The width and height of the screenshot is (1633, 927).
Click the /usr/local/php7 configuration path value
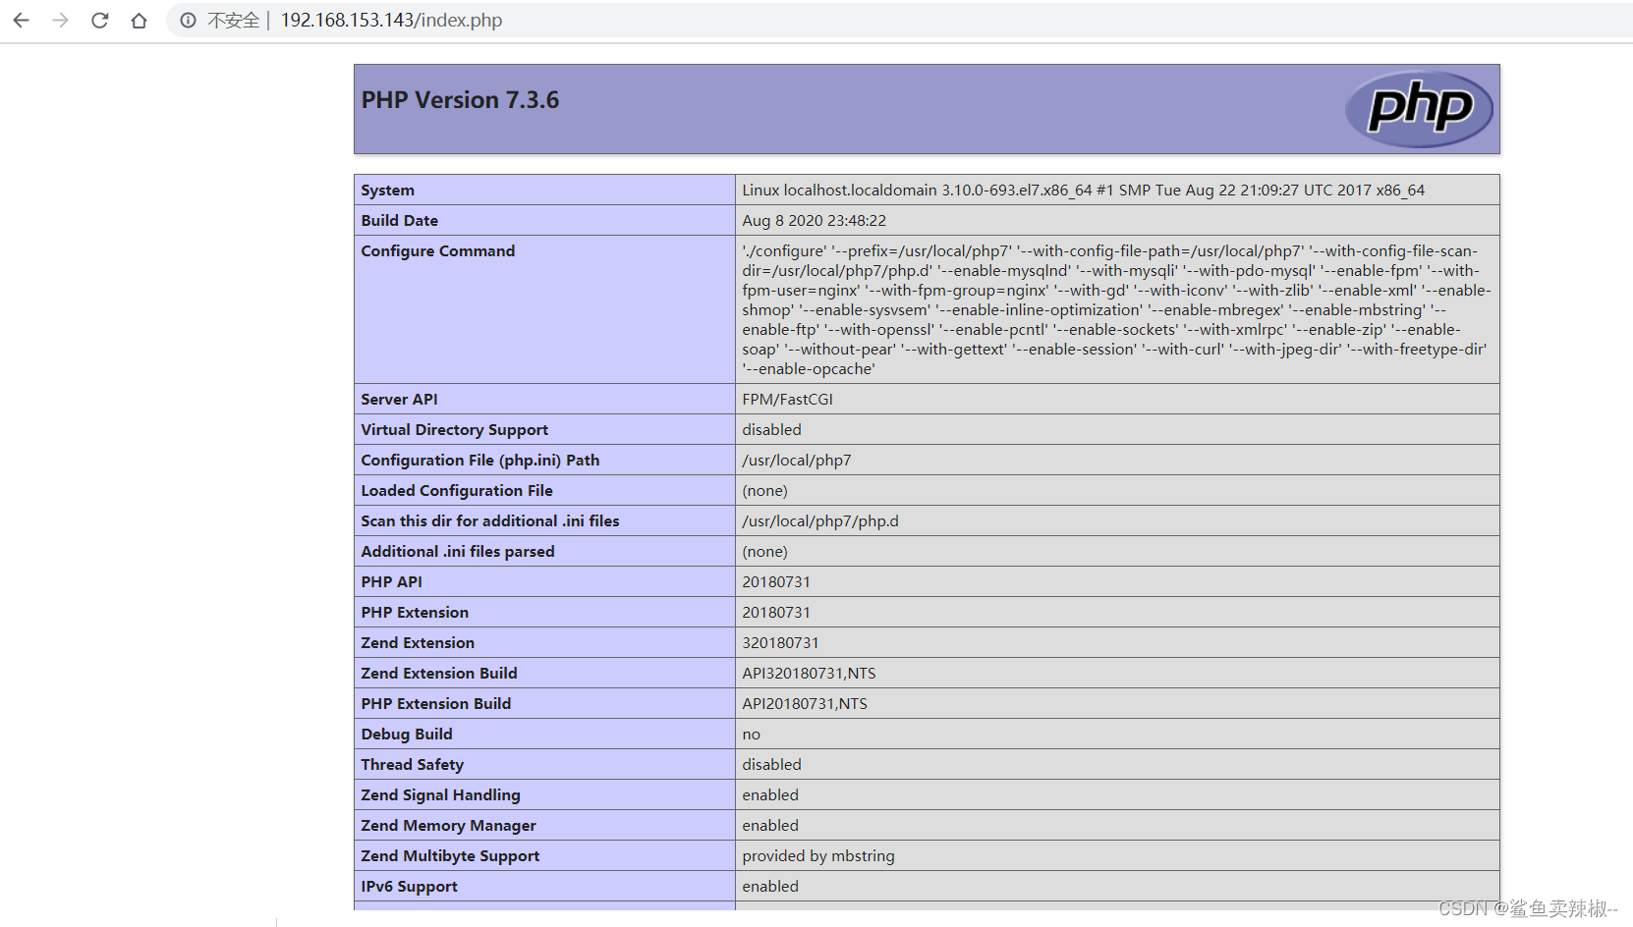797,460
